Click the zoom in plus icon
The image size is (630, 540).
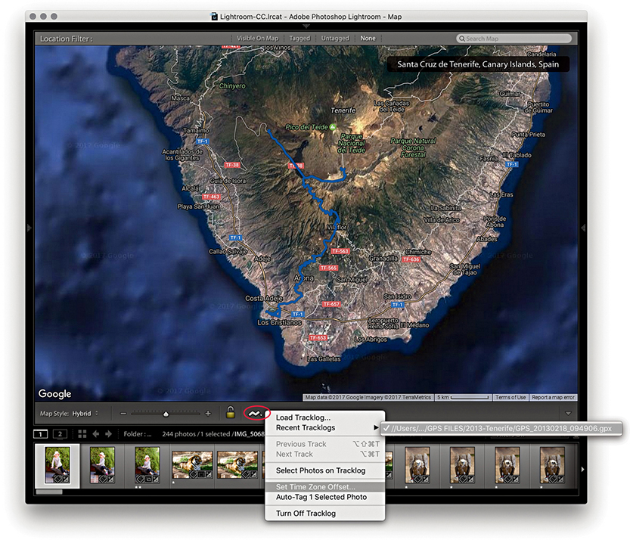click(x=208, y=414)
